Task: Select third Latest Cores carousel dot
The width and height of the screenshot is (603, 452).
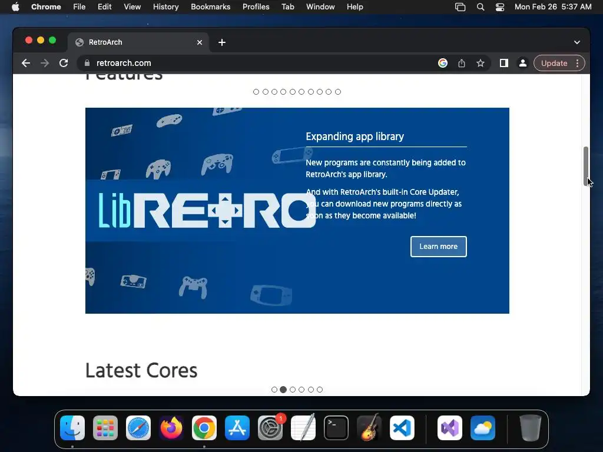Action: click(293, 390)
